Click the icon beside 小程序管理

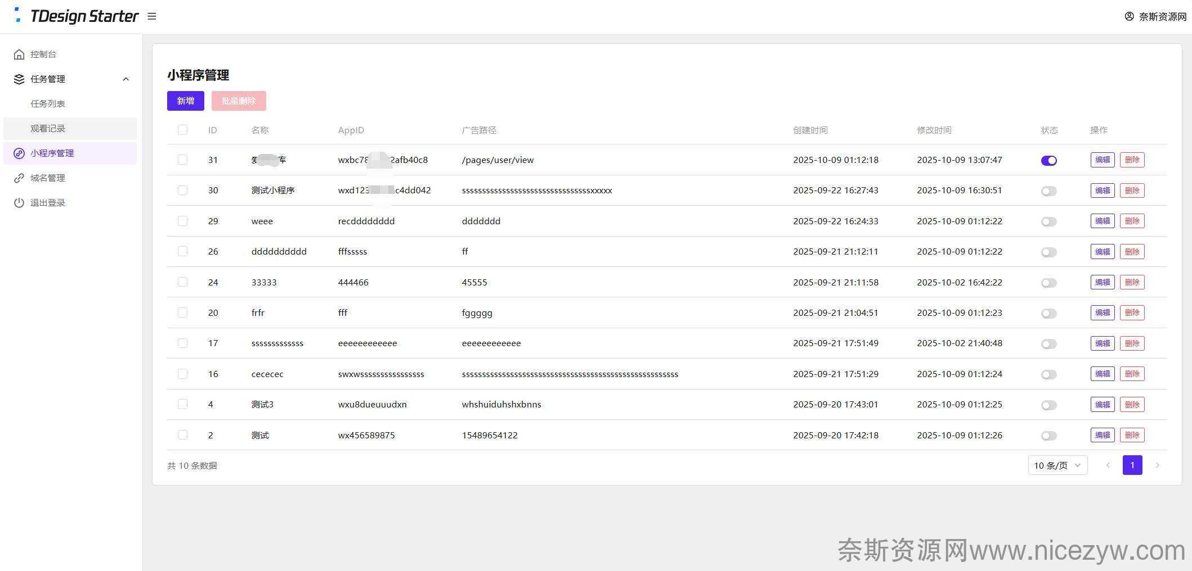tap(19, 153)
